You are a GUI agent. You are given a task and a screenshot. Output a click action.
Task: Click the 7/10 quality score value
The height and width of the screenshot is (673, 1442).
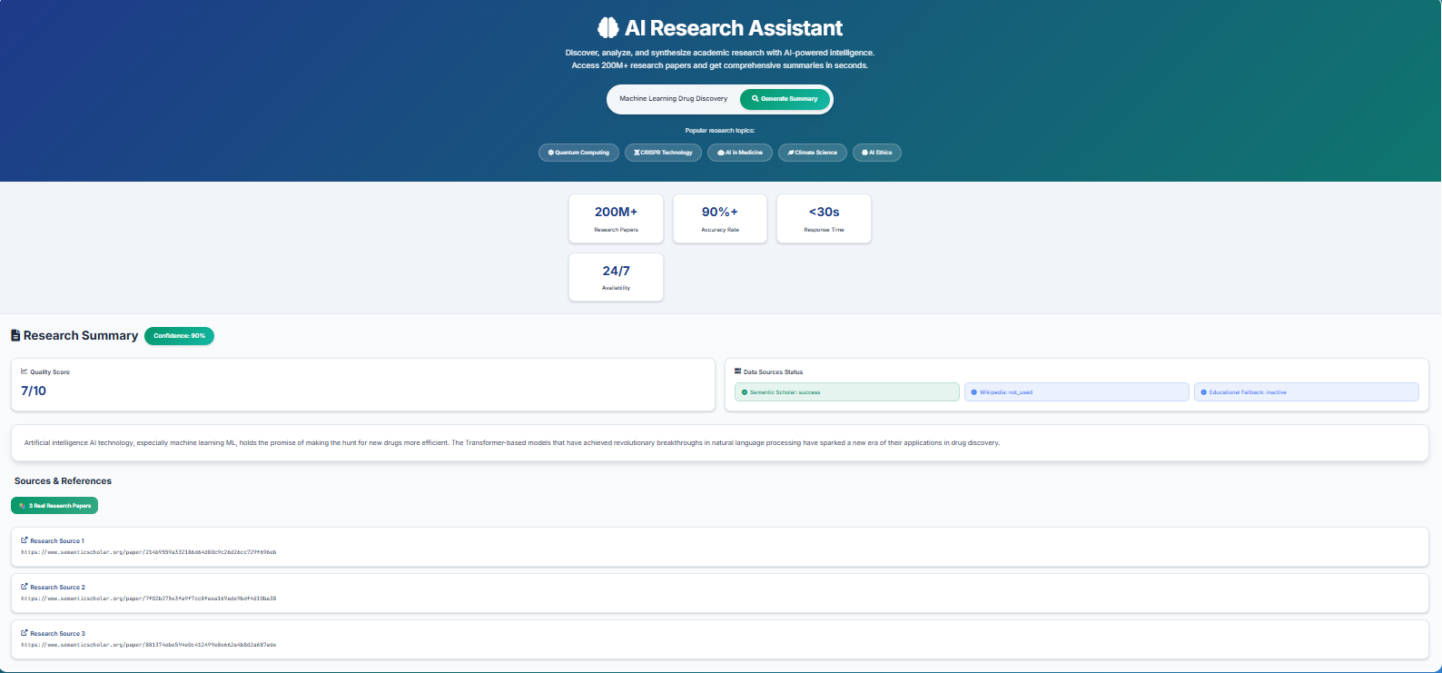click(34, 391)
